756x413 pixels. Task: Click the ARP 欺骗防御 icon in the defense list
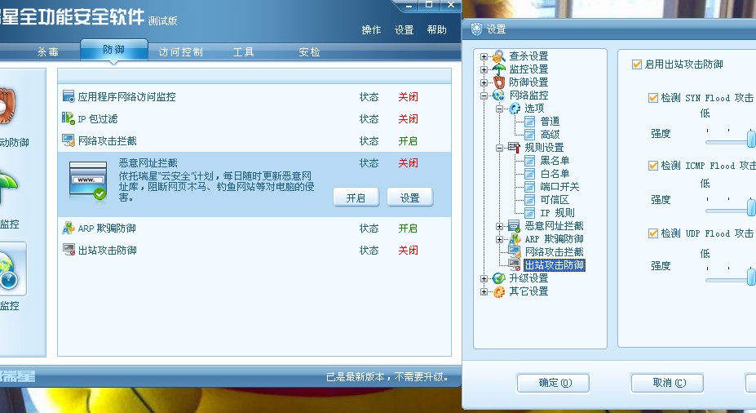click(x=69, y=228)
